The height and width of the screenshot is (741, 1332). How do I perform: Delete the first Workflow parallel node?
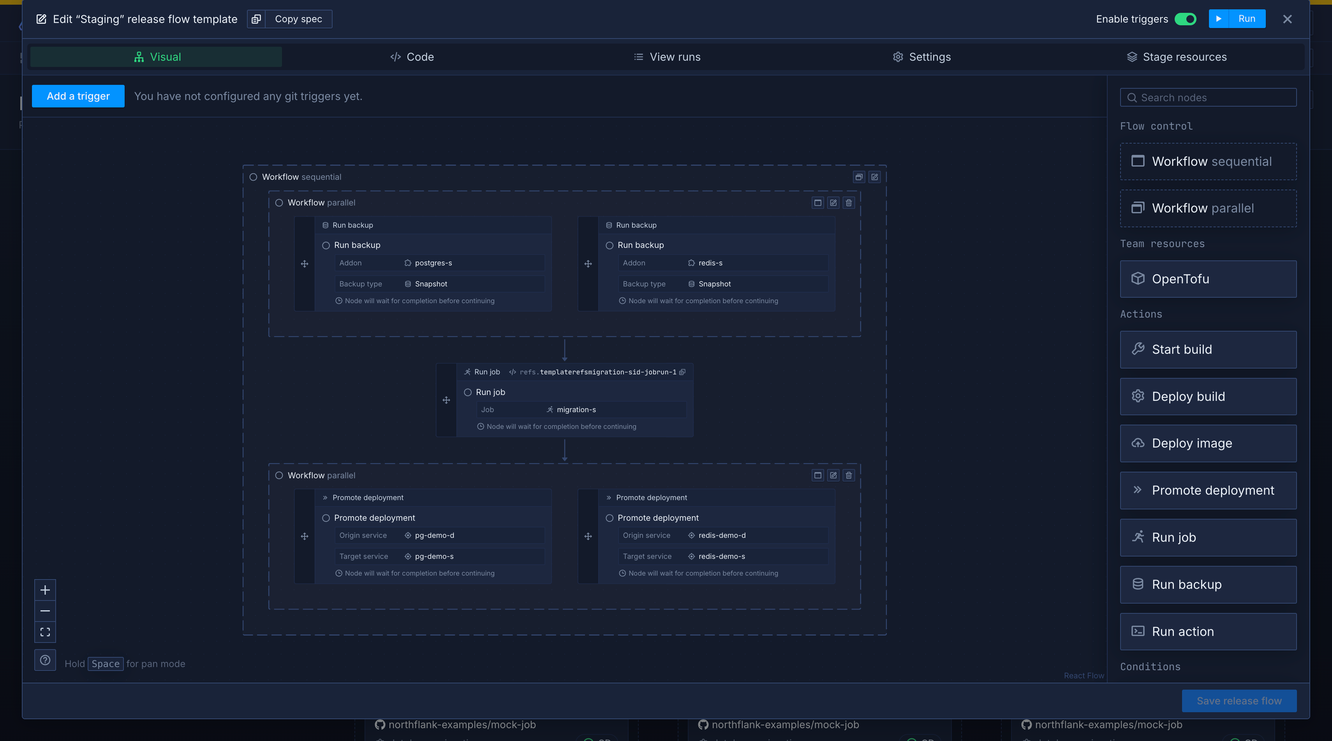click(849, 202)
